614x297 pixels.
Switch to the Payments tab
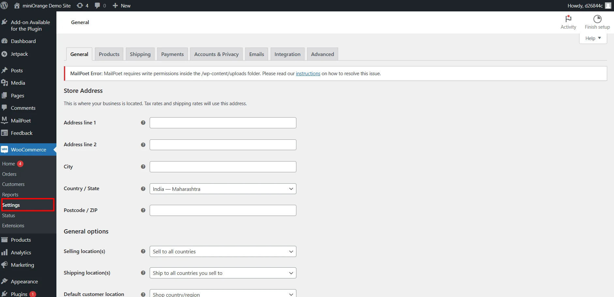[172, 54]
